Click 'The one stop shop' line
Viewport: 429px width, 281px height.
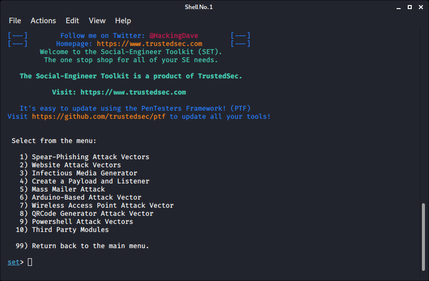131,60
